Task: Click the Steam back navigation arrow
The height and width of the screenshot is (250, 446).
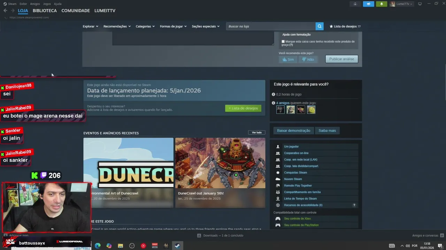Action: point(5,11)
